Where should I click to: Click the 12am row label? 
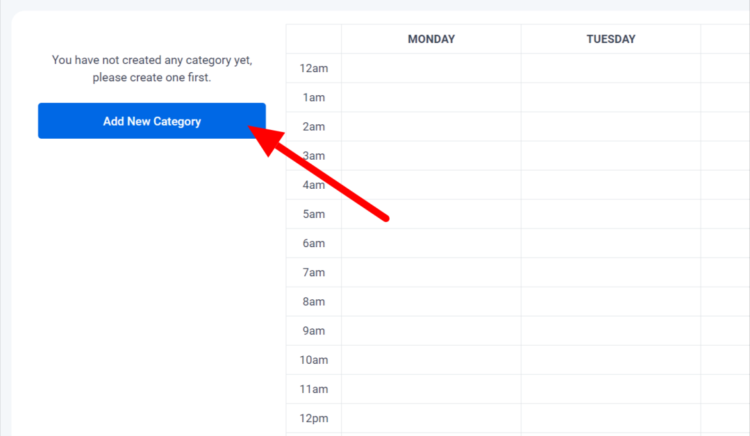coord(313,68)
